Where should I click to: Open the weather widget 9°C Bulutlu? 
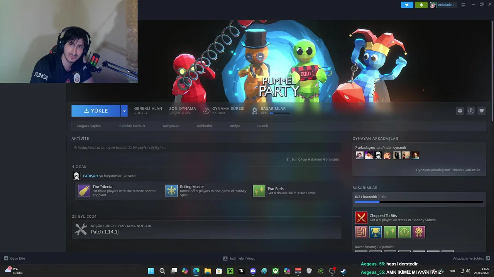tap(14, 271)
